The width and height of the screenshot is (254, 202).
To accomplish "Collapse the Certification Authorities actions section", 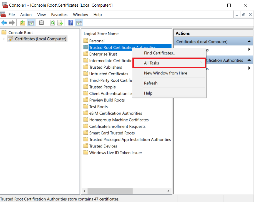I will pyautogui.click(x=249, y=60).
